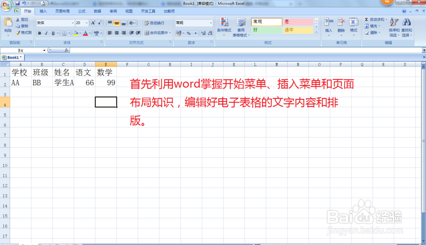
Task: Apply fill color bucket
Action: (x=75, y=33)
